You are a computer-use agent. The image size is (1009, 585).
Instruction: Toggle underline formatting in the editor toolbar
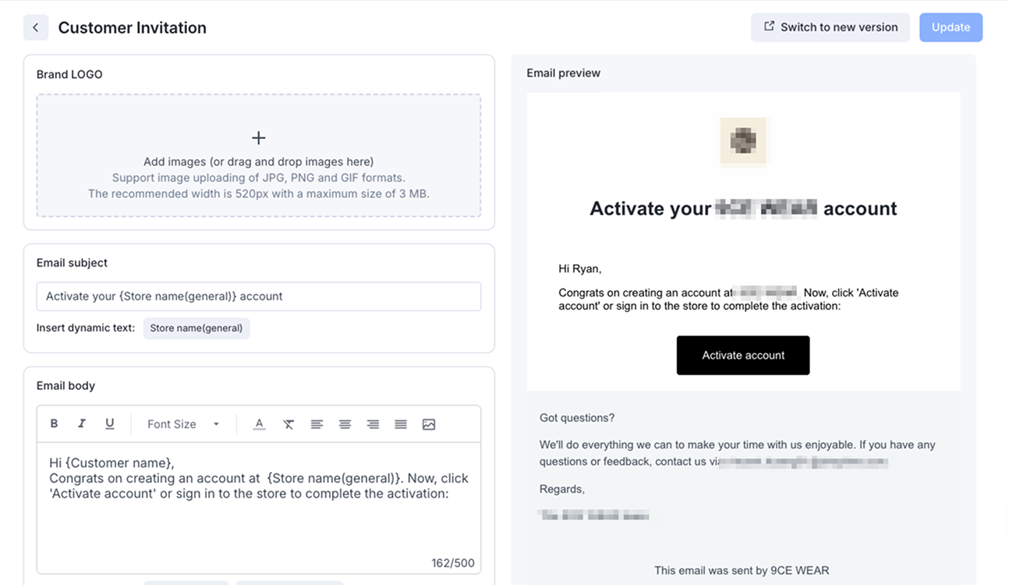[x=110, y=424]
